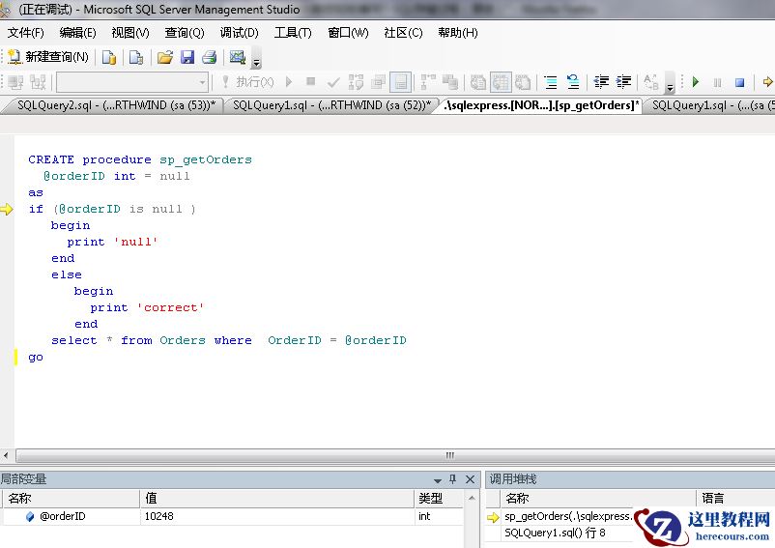The height and width of the screenshot is (548, 775).
Task: Click the 名称 column header in Locals
Action: (71, 498)
